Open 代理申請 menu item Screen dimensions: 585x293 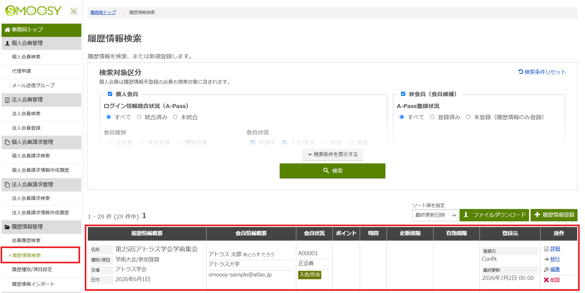pos(41,71)
